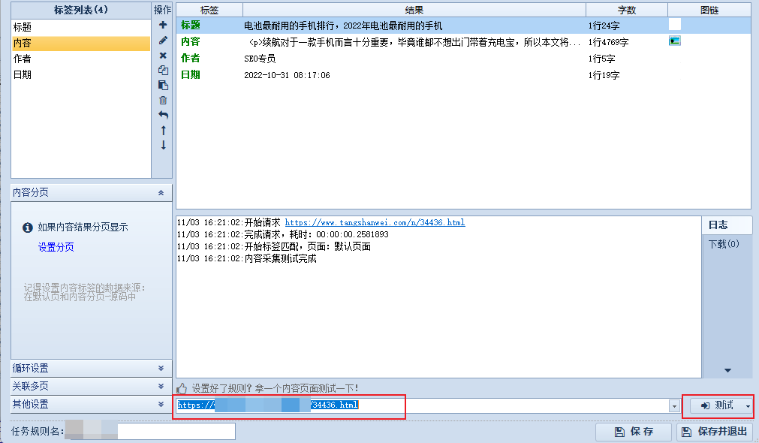Click the add label plus icon

pos(163,25)
